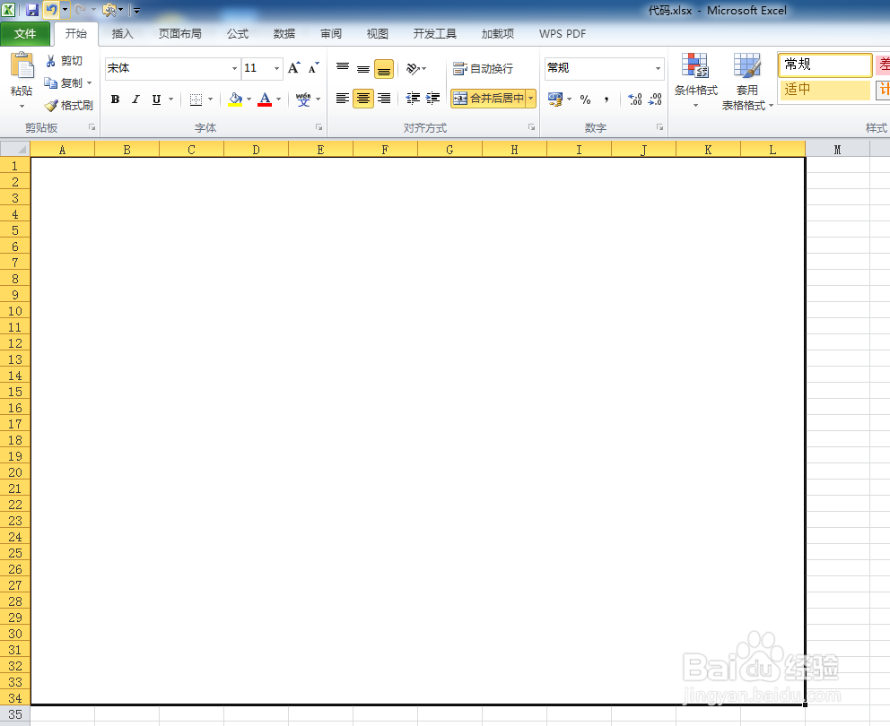Viewport: 890px width, 726px height.
Task: Expand underline style dropdown arrow
Action: tap(170, 99)
